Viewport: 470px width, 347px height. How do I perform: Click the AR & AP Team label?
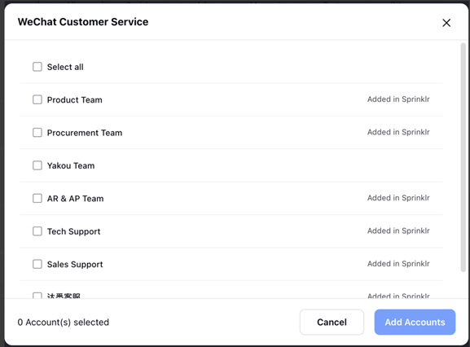point(75,199)
